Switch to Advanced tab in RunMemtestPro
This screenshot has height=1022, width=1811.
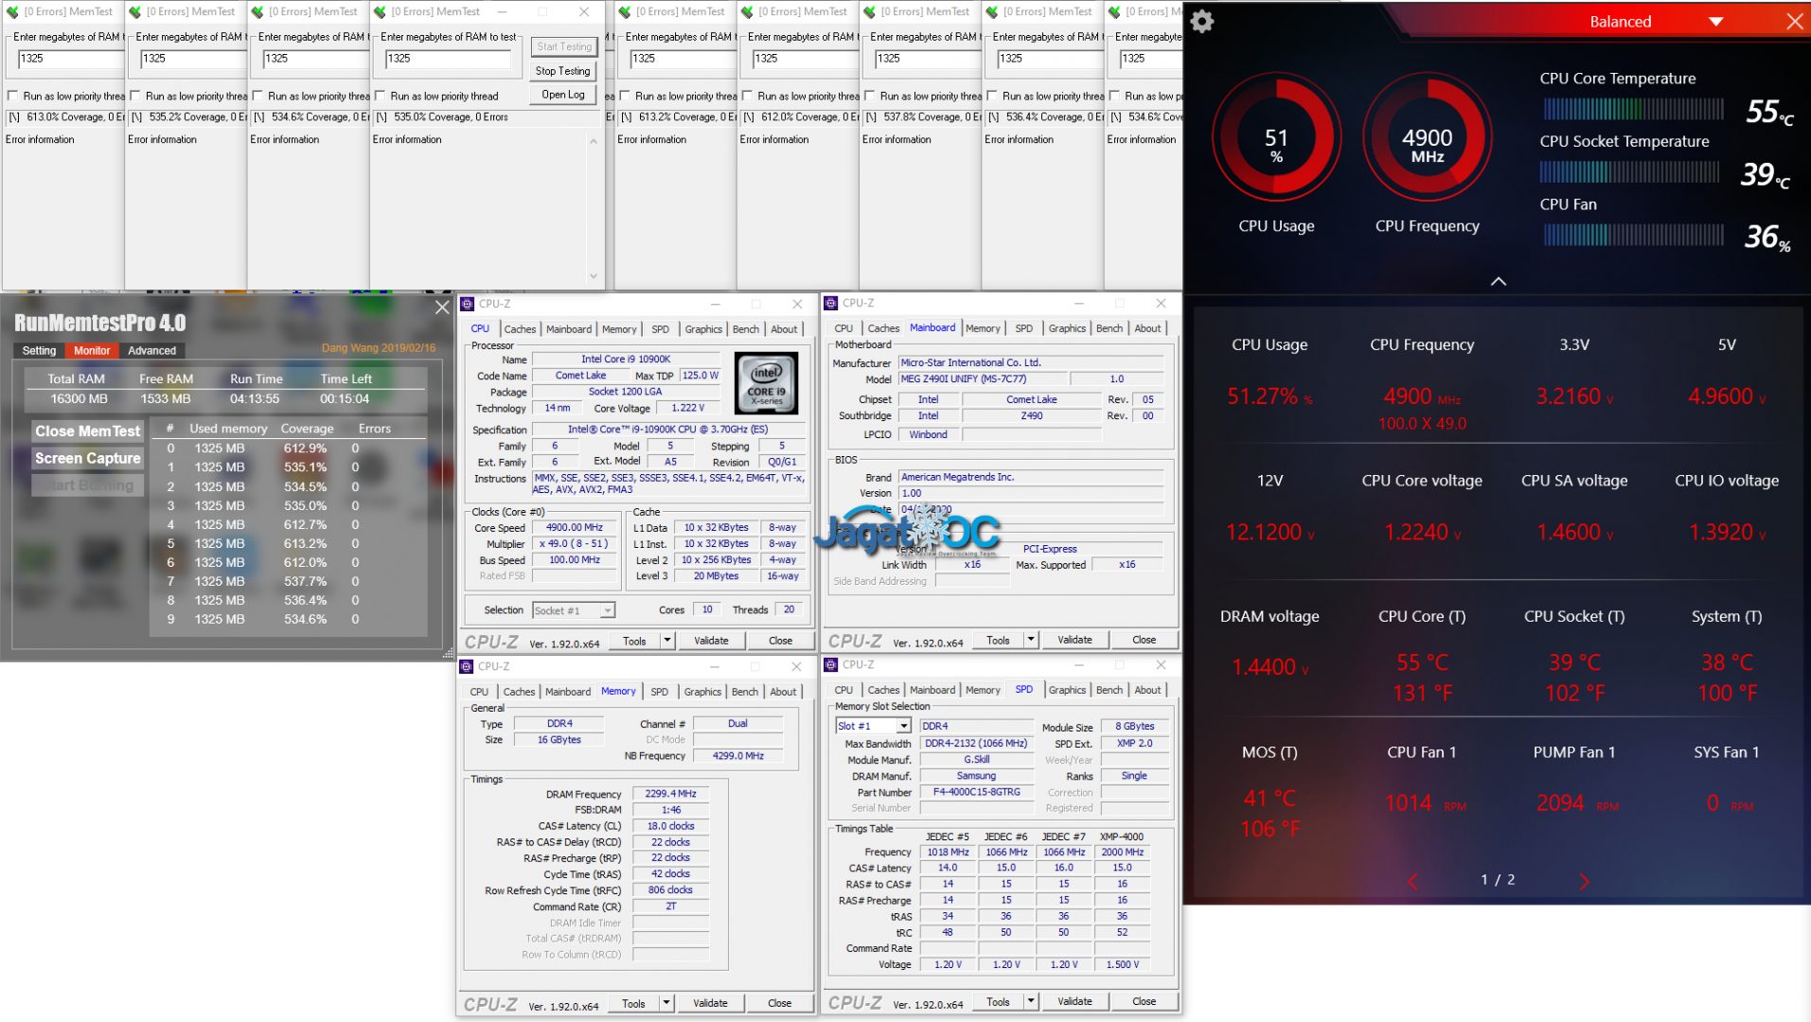pyautogui.click(x=151, y=350)
